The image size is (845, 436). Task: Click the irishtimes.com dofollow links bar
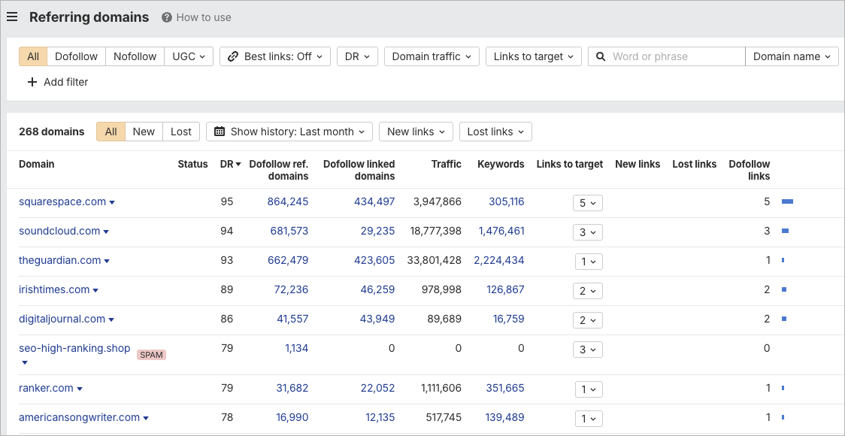784,289
